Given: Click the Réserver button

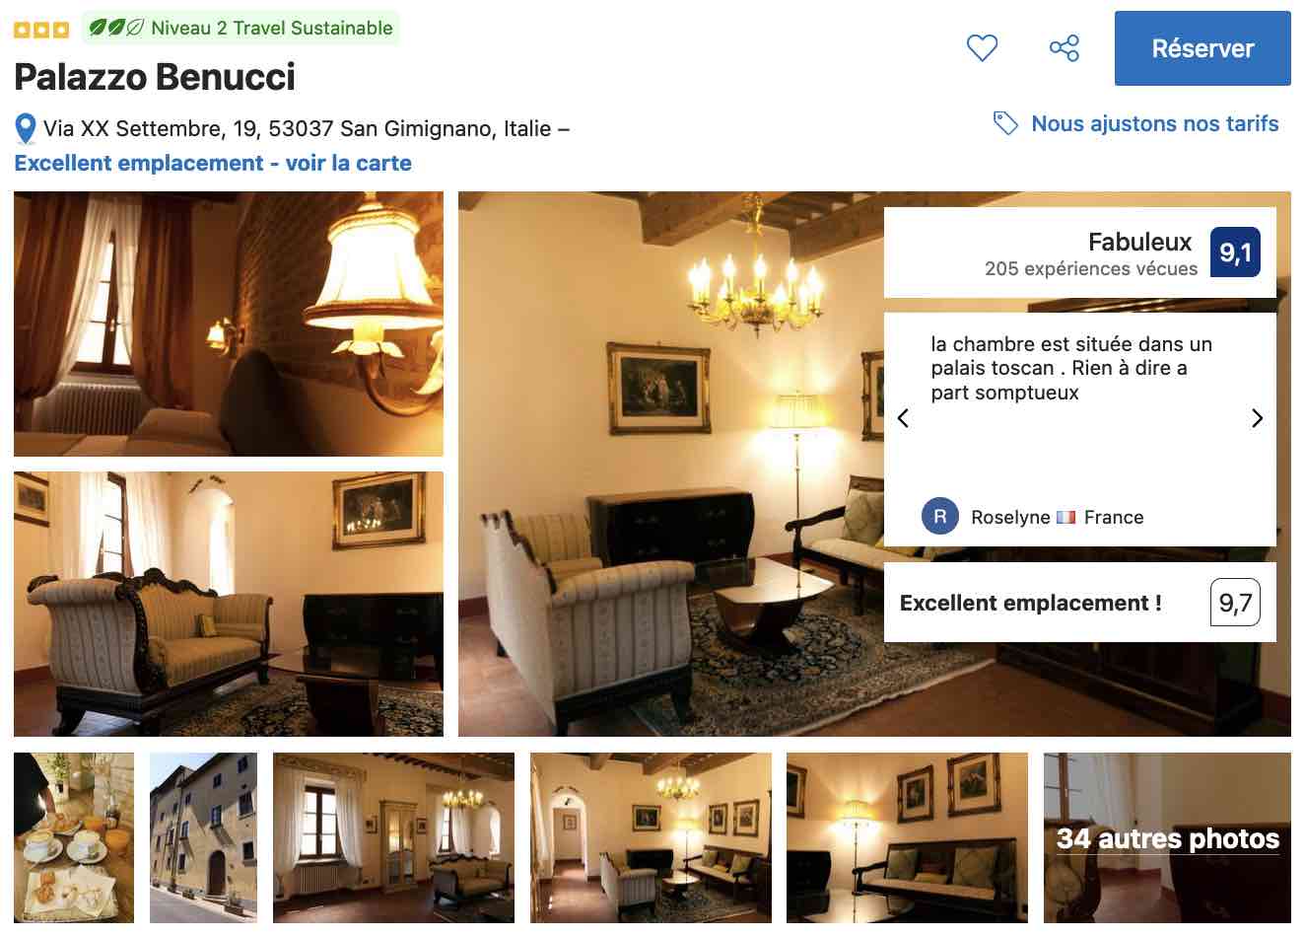Looking at the screenshot, I should click(x=1202, y=48).
